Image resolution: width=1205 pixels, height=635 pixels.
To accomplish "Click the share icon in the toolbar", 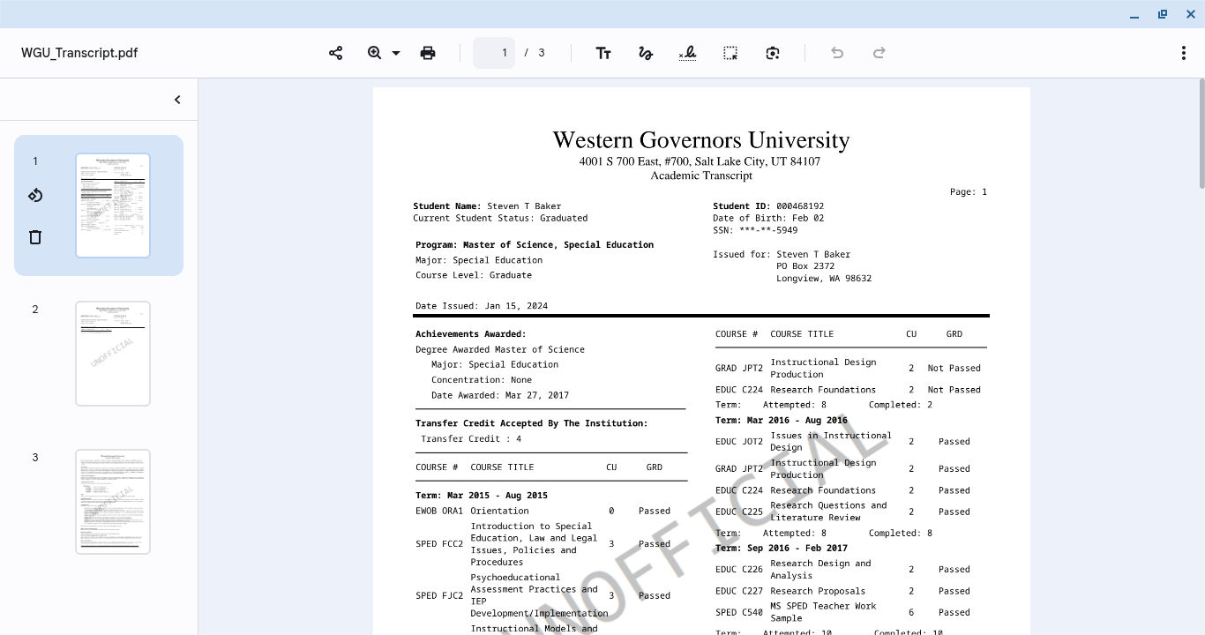I will pos(336,53).
